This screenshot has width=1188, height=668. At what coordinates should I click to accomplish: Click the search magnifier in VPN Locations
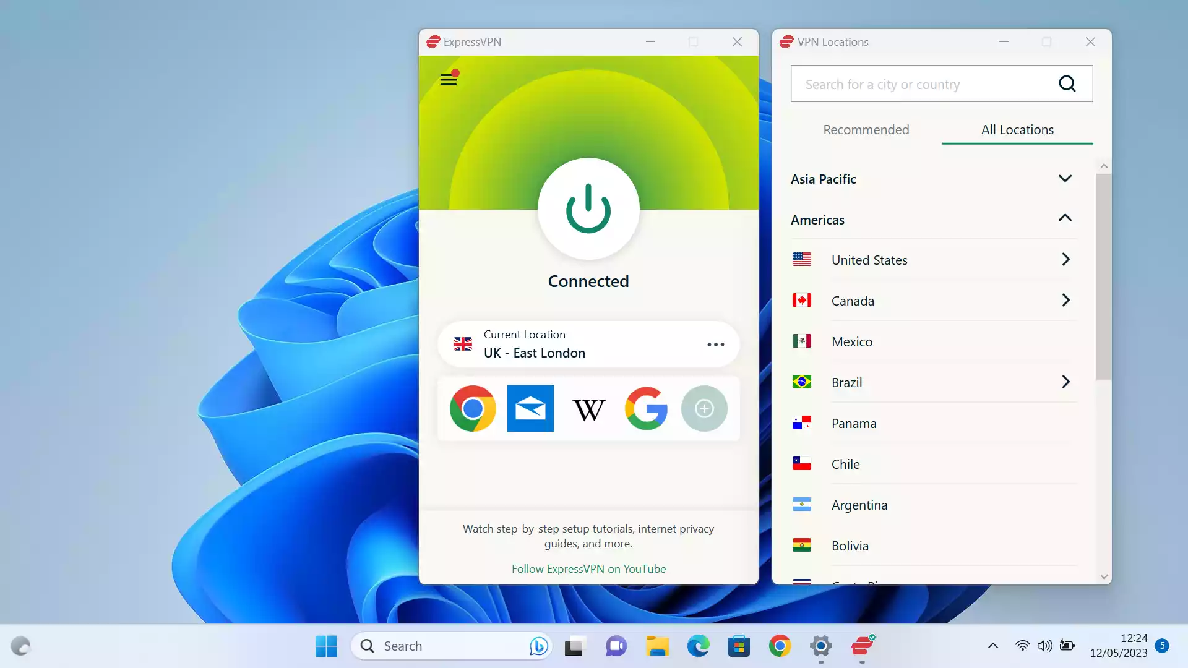[x=1067, y=83]
